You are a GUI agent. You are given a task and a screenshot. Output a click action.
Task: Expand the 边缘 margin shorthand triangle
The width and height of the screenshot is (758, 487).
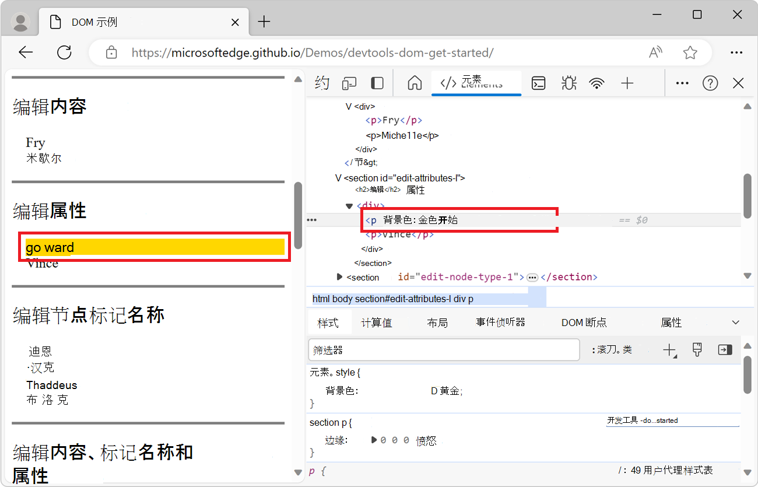(374, 440)
